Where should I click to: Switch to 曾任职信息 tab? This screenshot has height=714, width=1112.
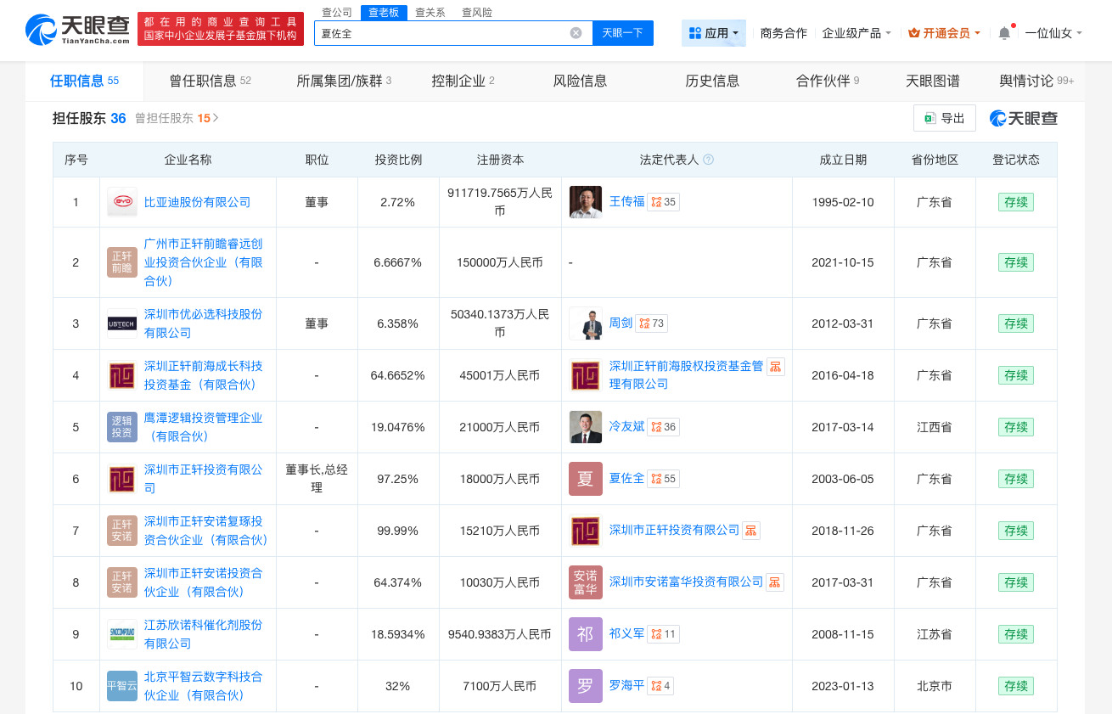point(210,82)
